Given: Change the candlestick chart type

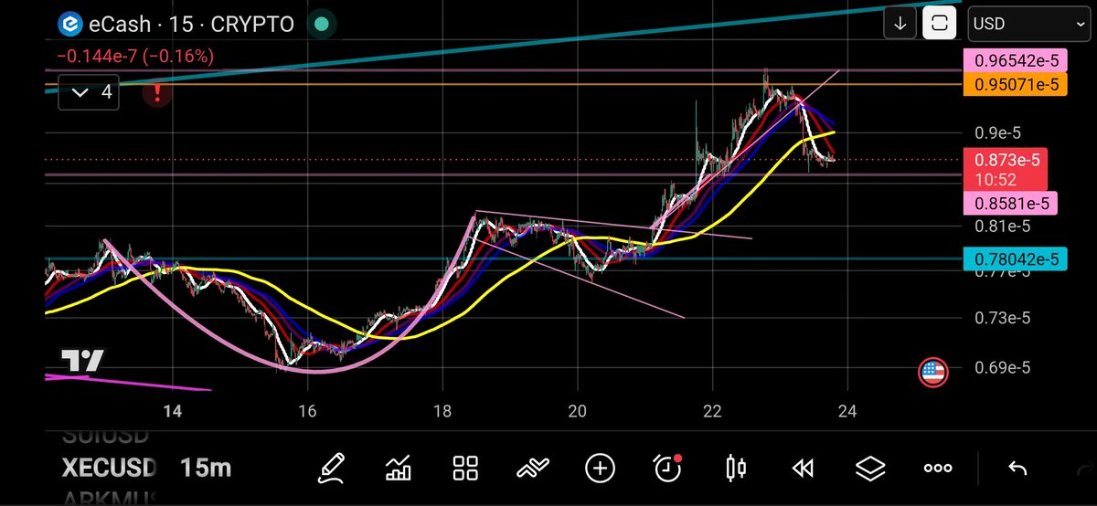Looking at the screenshot, I should pyautogui.click(x=735, y=469).
